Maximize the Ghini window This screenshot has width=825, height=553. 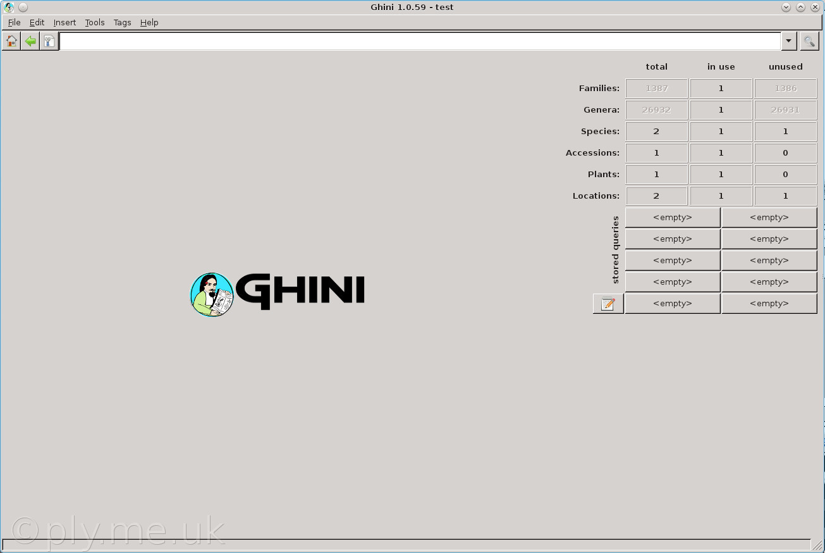pos(800,8)
